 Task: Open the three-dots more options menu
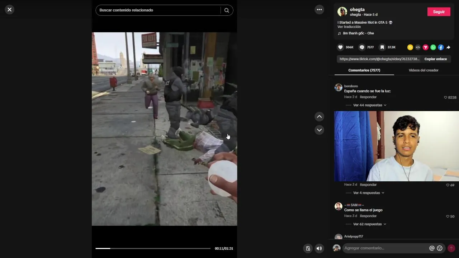[x=319, y=10]
